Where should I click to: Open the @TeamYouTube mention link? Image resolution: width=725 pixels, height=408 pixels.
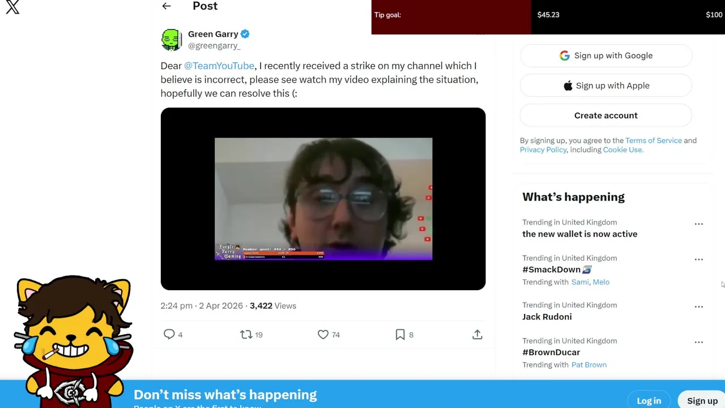[219, 66]
